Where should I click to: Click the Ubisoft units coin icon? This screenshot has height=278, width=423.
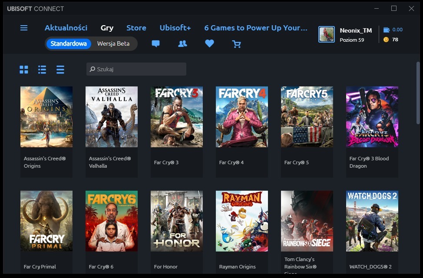point(386,40)
